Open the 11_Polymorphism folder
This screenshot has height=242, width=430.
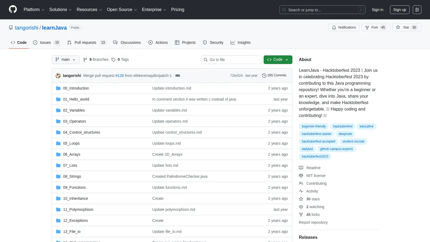point(78,209)
